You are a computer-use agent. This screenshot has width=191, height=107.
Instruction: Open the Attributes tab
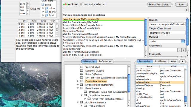click(161, 62)
